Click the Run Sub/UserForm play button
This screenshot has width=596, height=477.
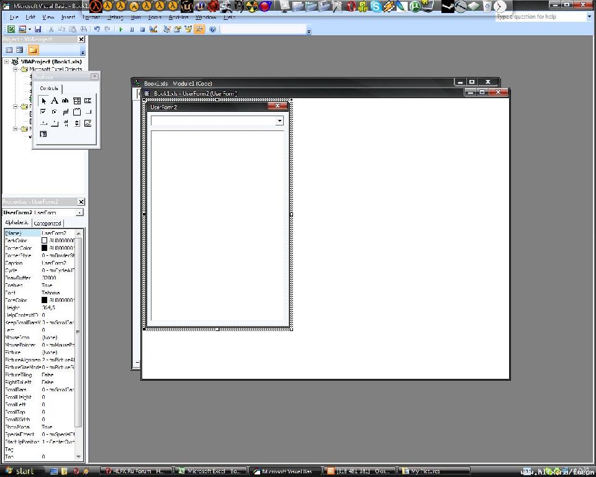(x=121, y=29)
